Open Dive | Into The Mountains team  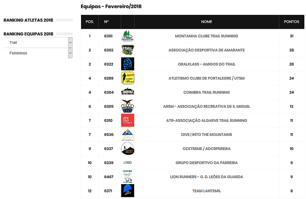[207, 135]
